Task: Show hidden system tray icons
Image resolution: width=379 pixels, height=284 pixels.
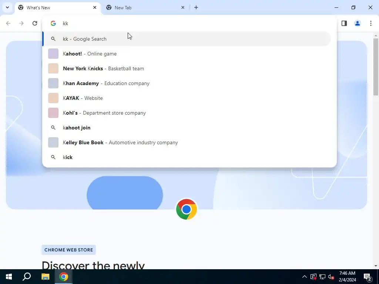Action: click(x=305, y=277)
